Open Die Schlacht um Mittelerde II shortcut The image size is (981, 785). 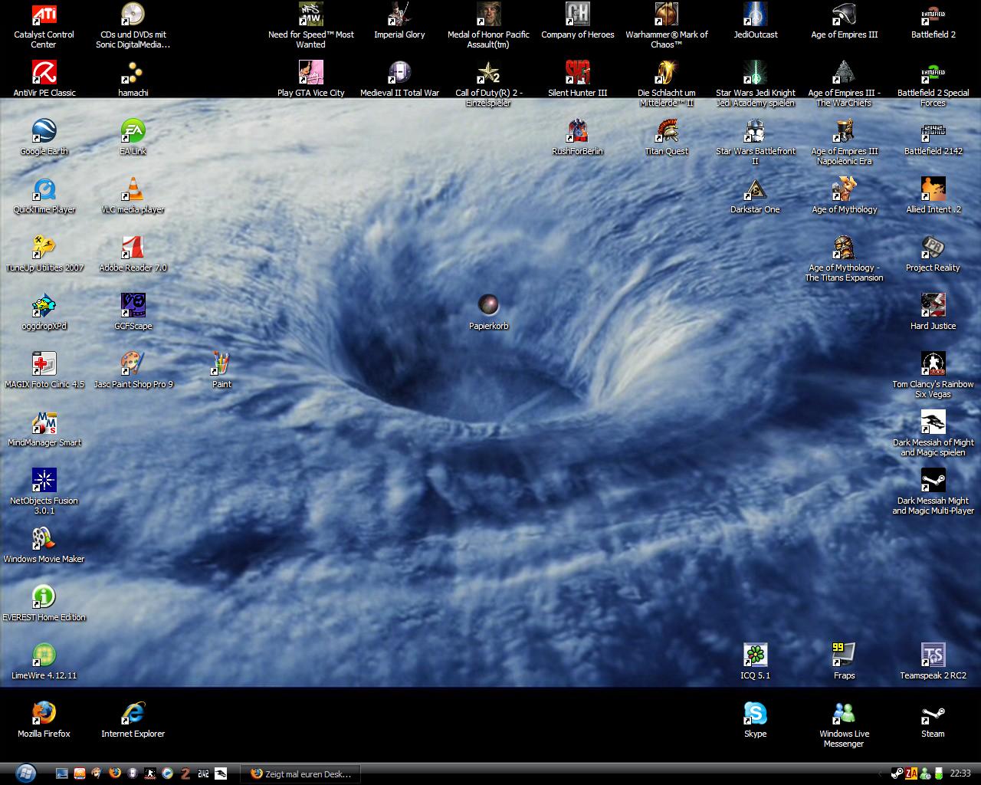tap(666, 73)
